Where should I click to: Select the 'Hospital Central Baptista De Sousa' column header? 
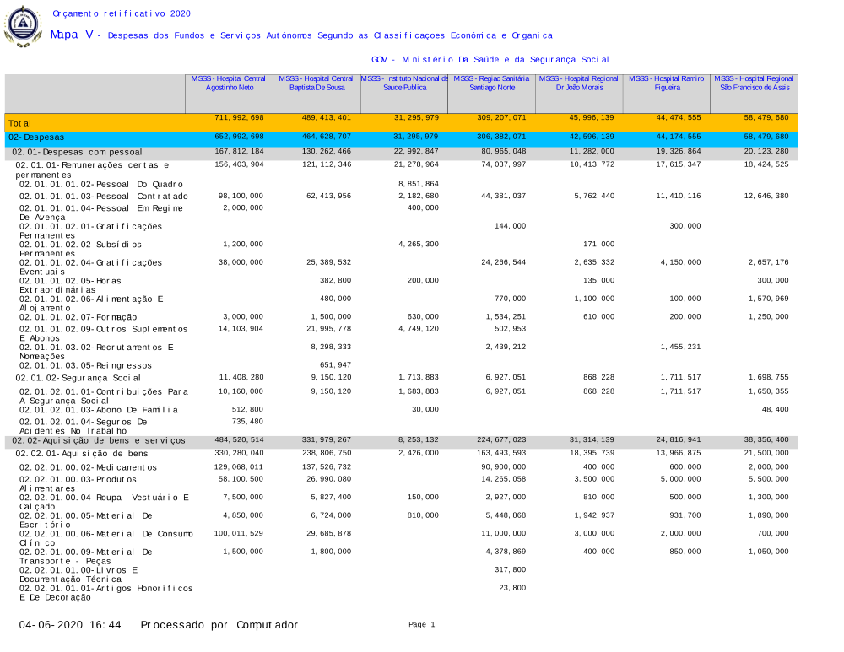(x=316, y=83)
